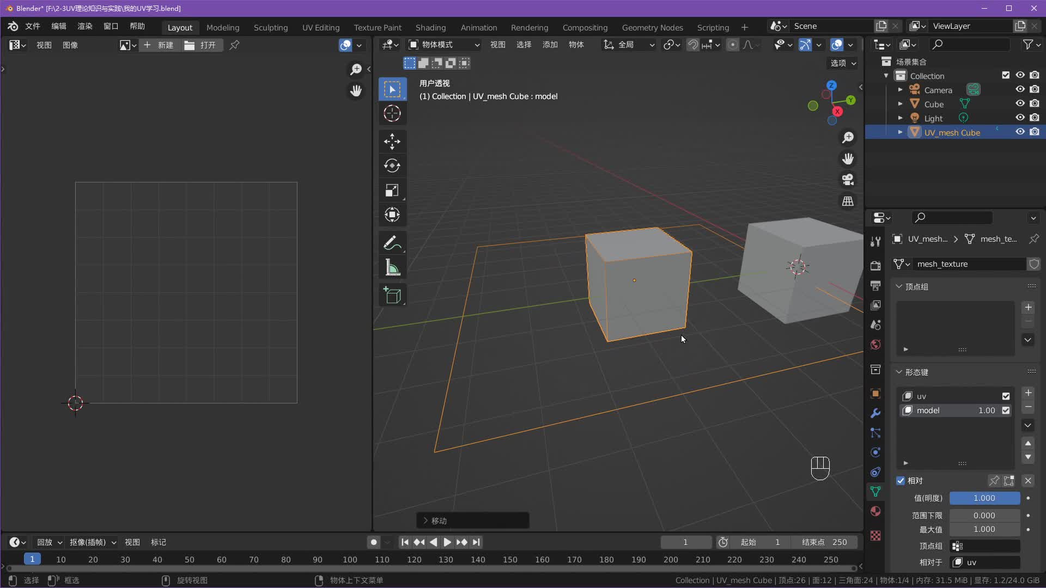This screenshot has width=1046, height=588.
Task: Open the 编辑 edit menu
Action: [59, 26]
